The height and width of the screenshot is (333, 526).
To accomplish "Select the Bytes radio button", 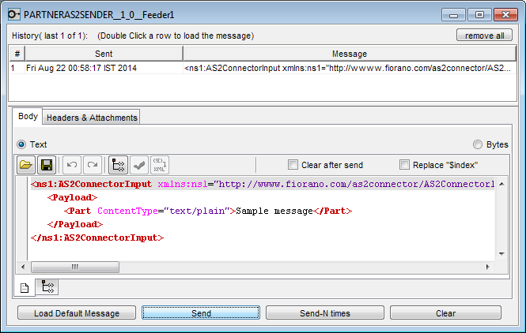I will point(478,144).
